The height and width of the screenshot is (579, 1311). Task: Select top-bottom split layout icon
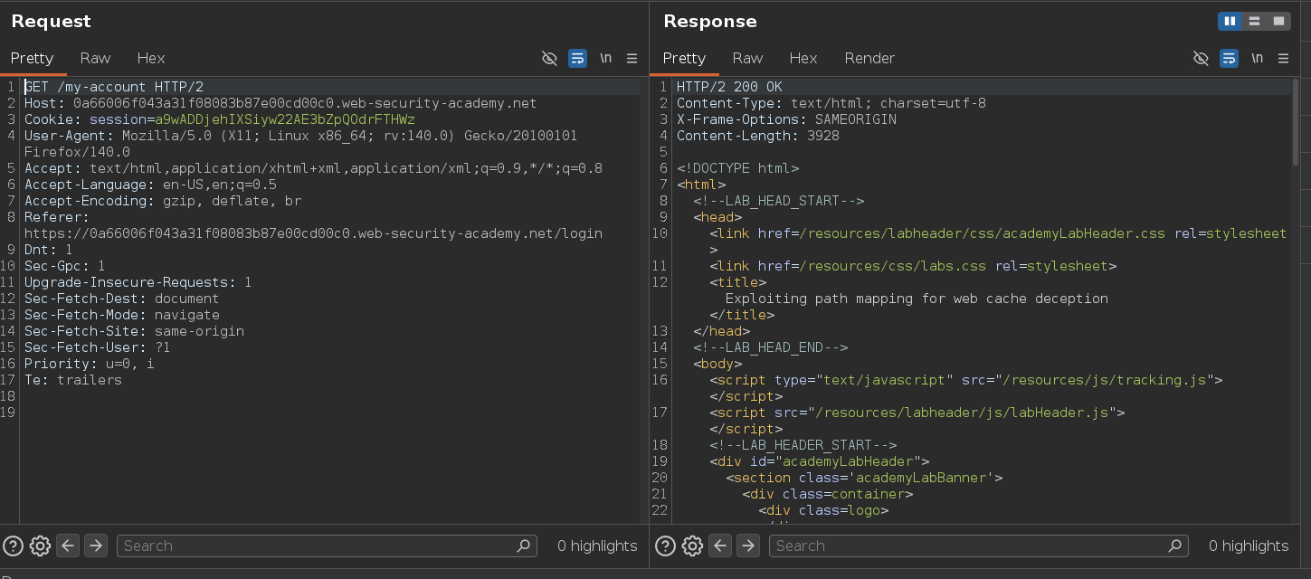[x=1254, y=21]
